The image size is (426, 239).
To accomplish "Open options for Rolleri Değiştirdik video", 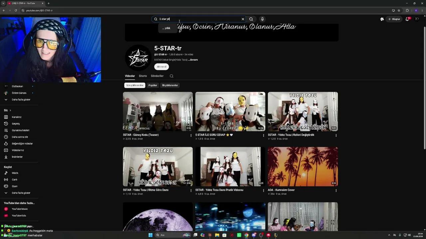I will tap(336, 135).
